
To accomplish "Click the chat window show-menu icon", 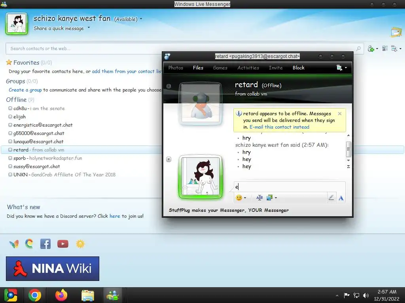I will pos(339,68).
